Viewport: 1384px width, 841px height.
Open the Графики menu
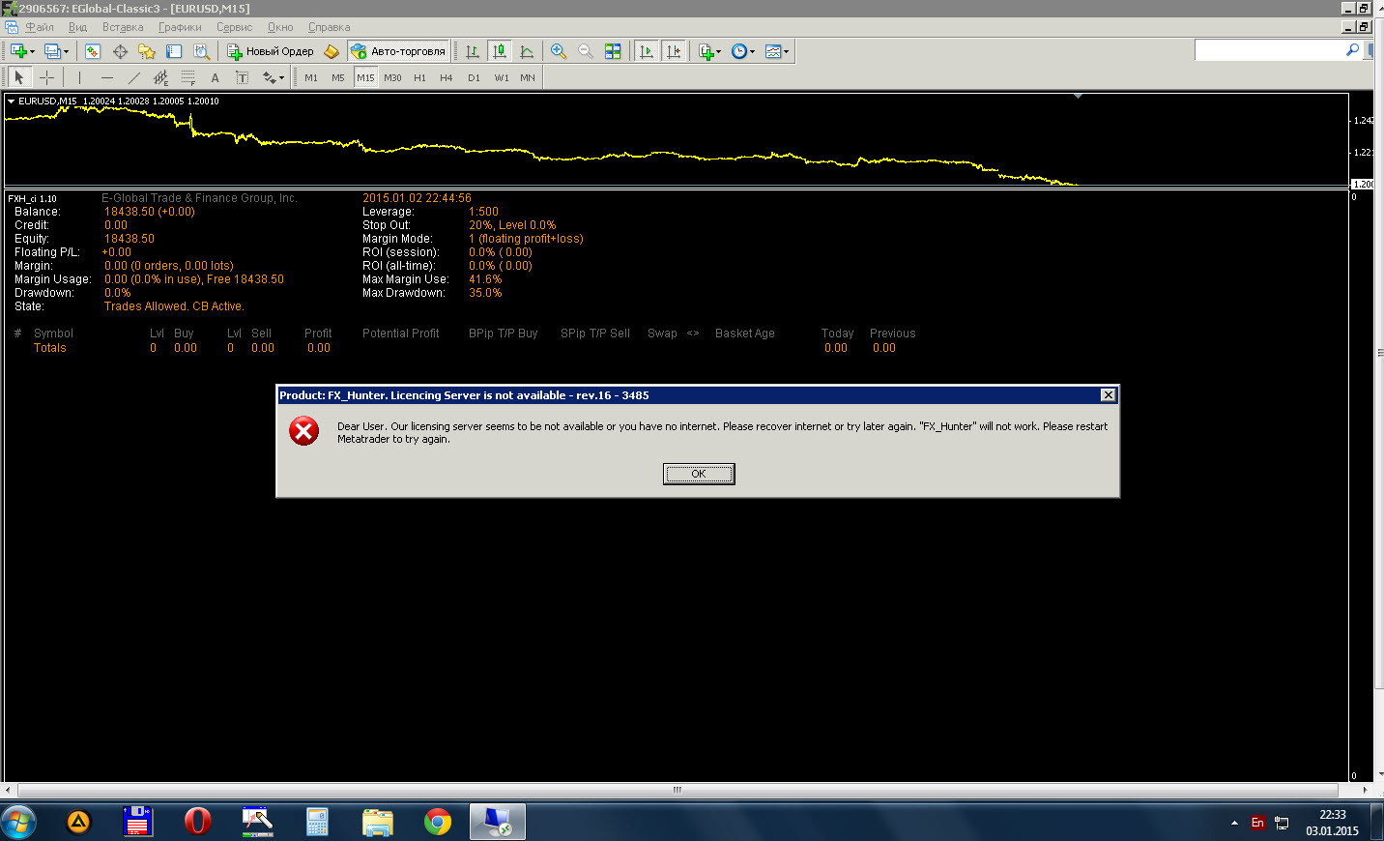tap(180, 27)
